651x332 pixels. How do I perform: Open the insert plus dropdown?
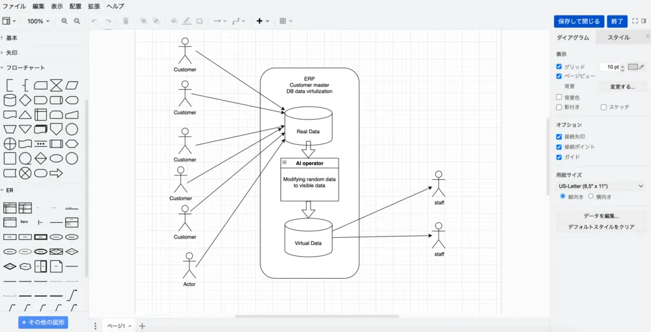pyautogui.click(x=263, y=21)
